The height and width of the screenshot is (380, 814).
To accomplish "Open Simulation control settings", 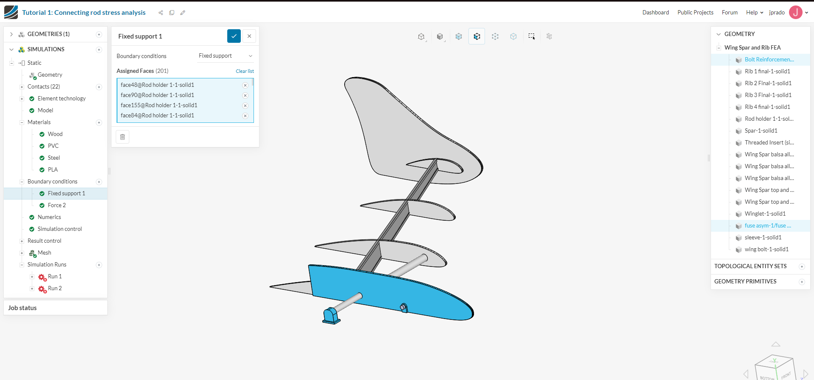I will tap(60, 229).
